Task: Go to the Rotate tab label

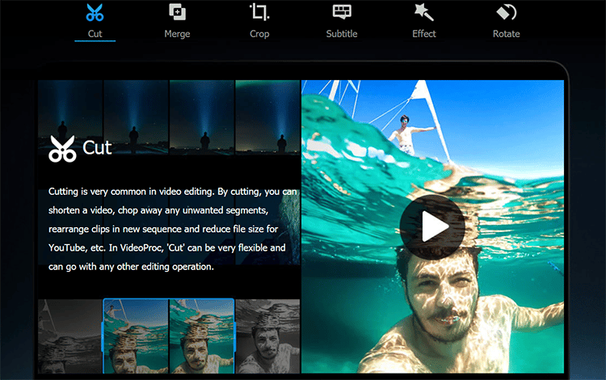Action: pyautogui.click(x=506, y=34)
